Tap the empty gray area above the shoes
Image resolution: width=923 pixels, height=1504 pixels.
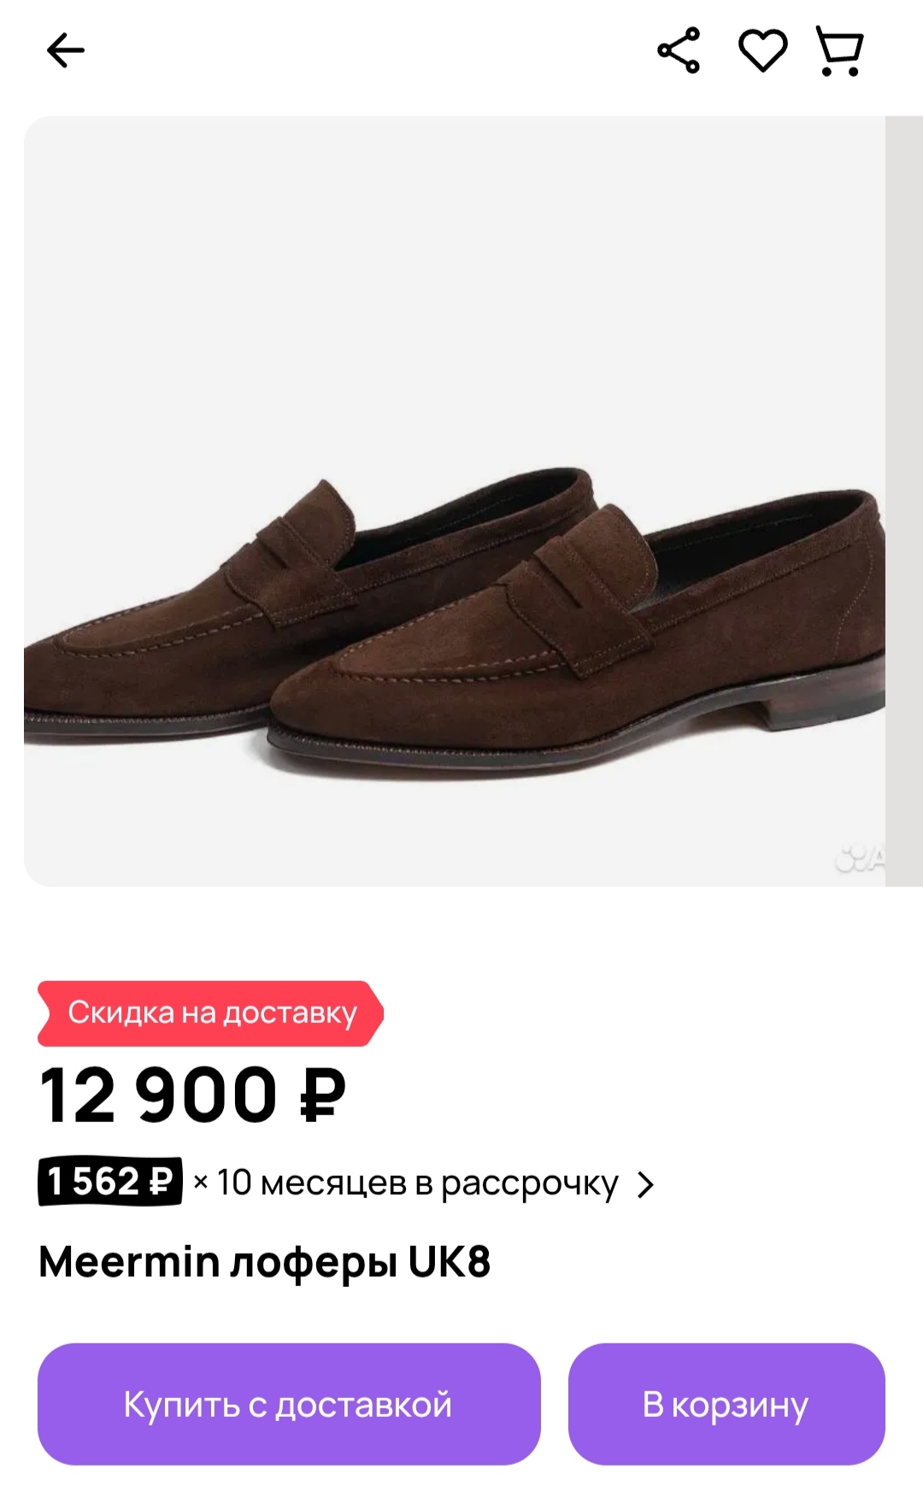(x=453, y=282)
